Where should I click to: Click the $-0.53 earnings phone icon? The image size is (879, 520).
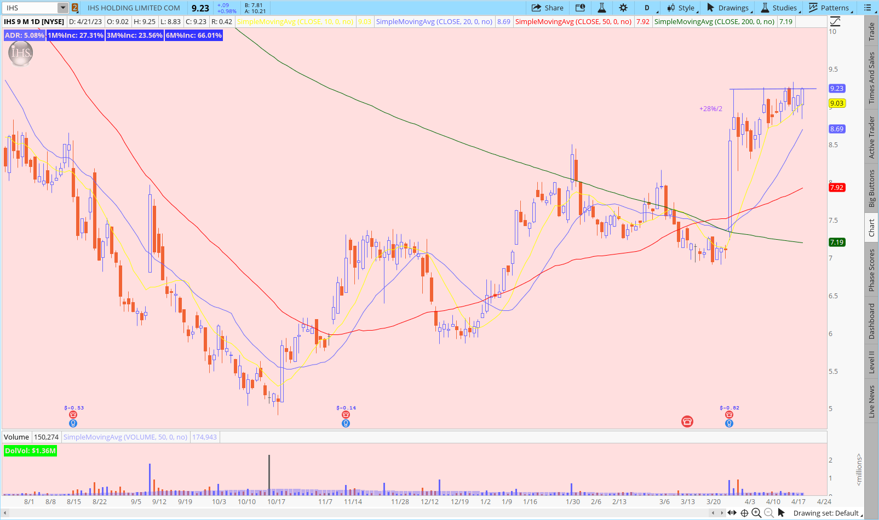pyautogui.click(x=73, y=415)
